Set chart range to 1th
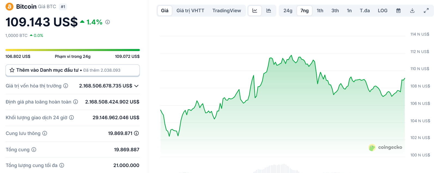 [x=320, y=11]
